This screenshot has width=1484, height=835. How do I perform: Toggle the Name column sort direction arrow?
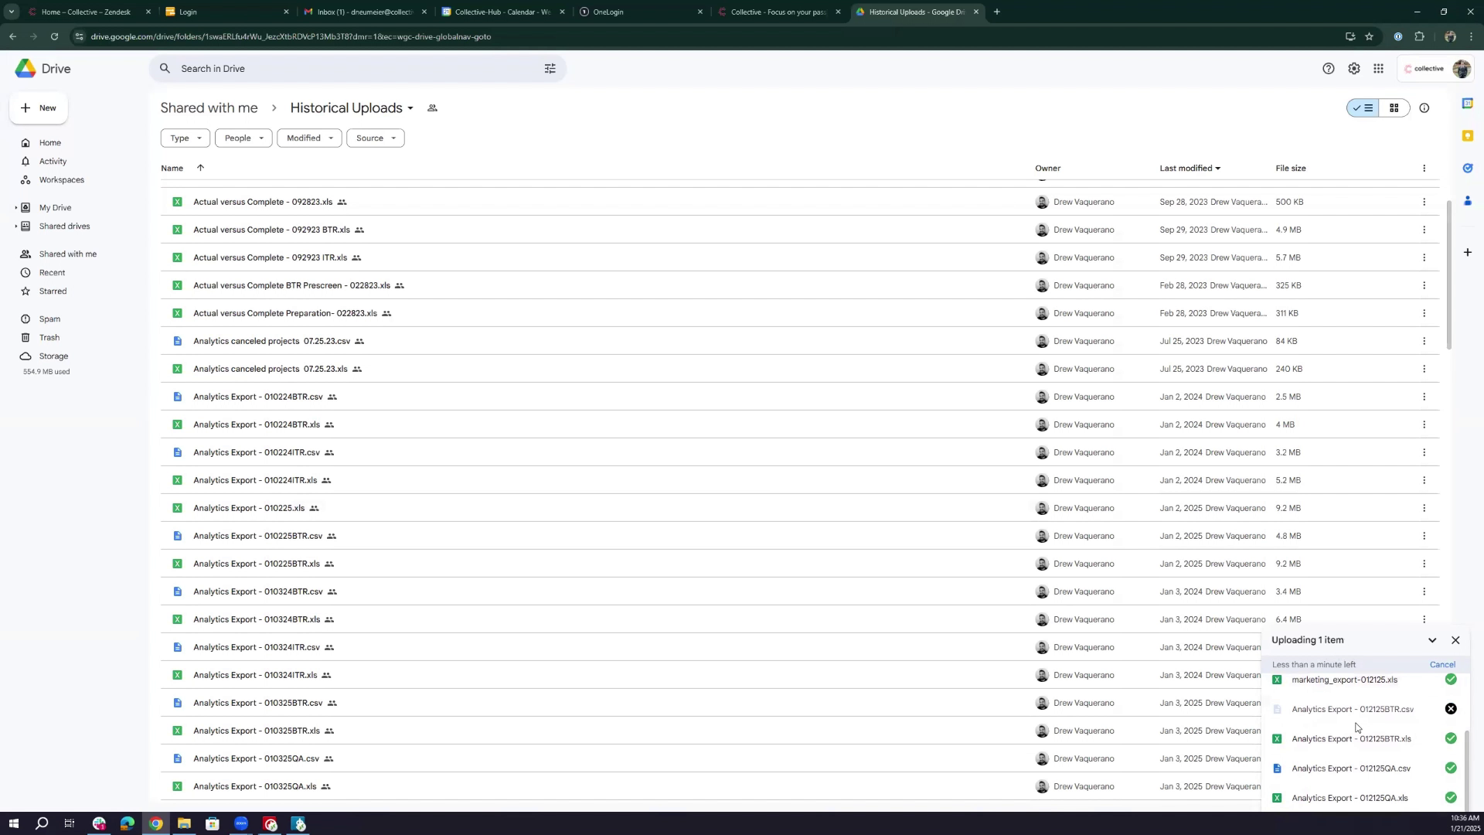point(200,168)
